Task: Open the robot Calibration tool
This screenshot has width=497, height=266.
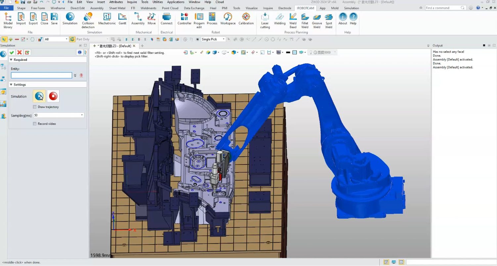Action: click(246, 20)
